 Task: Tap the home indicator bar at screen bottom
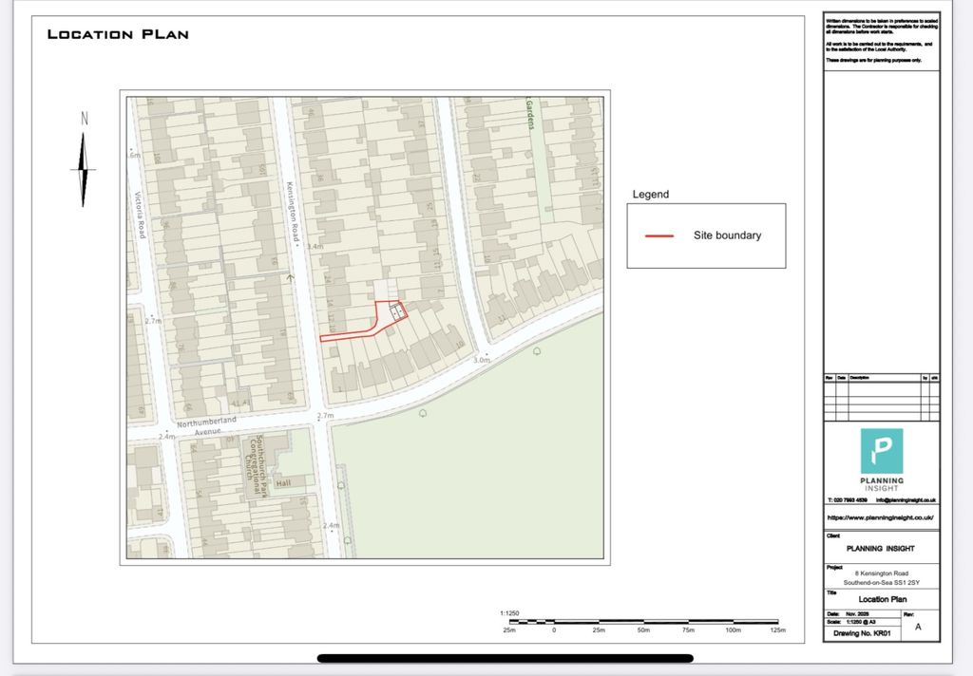tap(506, 658)
